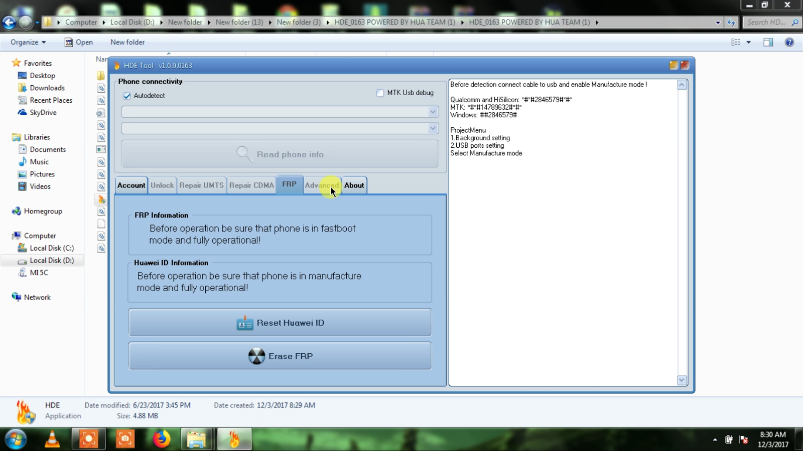The image size is (803, 451).
Task: Click the first orange camera taskbar icon
Action: tap(89, 439)
